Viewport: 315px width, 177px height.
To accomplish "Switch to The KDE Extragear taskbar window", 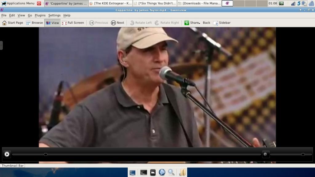I will [111, 3].
